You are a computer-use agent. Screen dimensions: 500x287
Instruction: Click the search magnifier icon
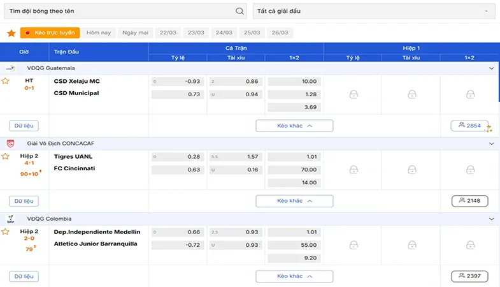click(x=239, y=11)
